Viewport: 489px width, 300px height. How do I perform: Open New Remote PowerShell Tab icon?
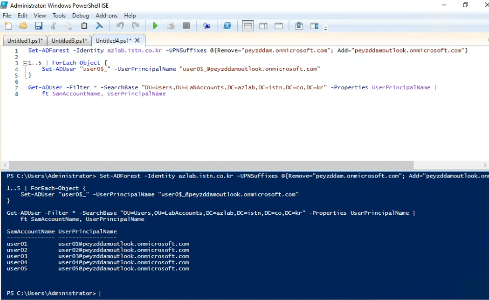[x=206, y=26]
